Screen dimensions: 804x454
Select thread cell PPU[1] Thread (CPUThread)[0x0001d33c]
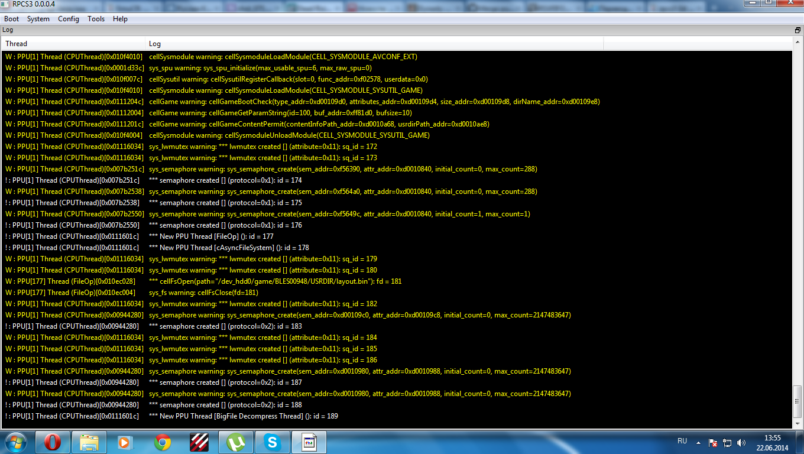click(x=74, y=68)
